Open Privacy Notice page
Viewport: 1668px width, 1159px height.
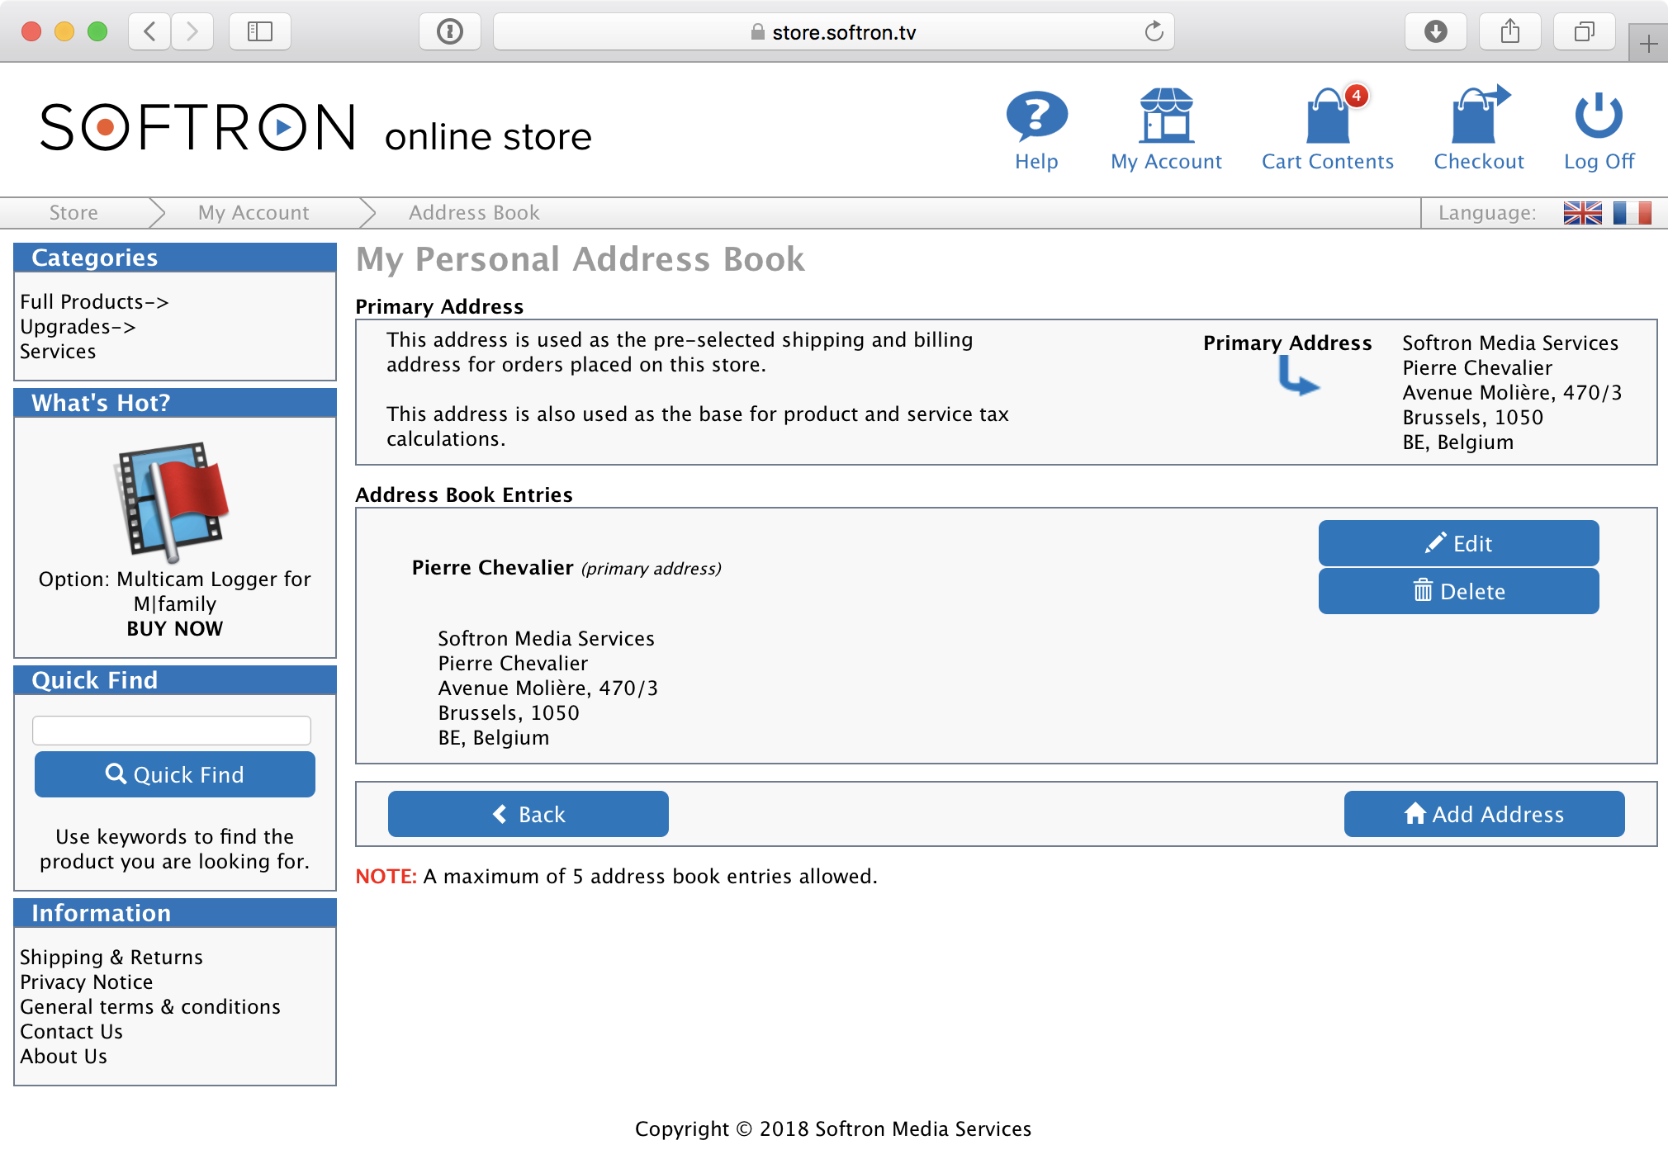[87, 982]
